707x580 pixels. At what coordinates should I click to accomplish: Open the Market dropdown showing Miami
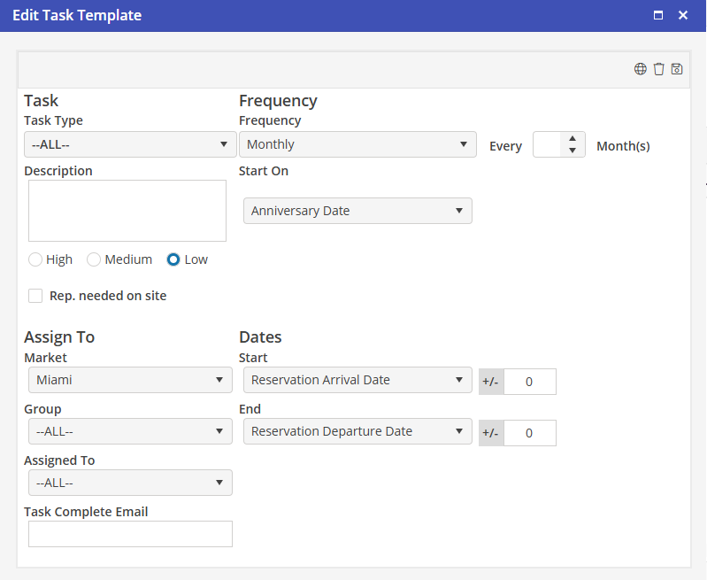pyautogui.click(x=130, y=380)
